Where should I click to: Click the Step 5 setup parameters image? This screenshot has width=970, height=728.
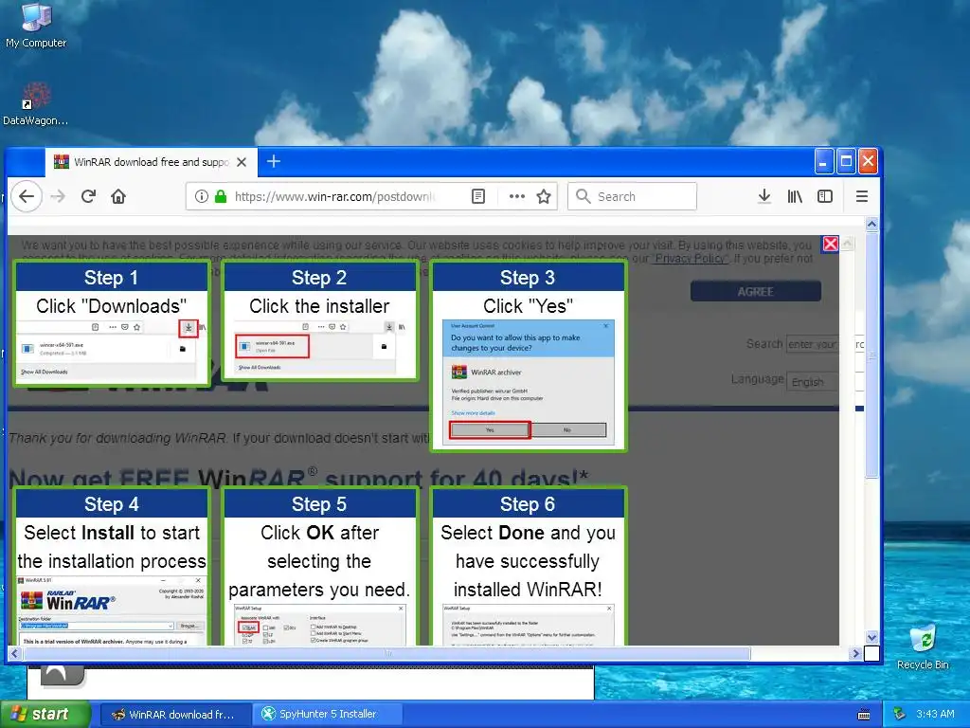pos(320,625)
